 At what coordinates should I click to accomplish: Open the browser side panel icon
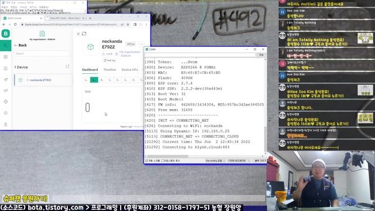(135, 25)
